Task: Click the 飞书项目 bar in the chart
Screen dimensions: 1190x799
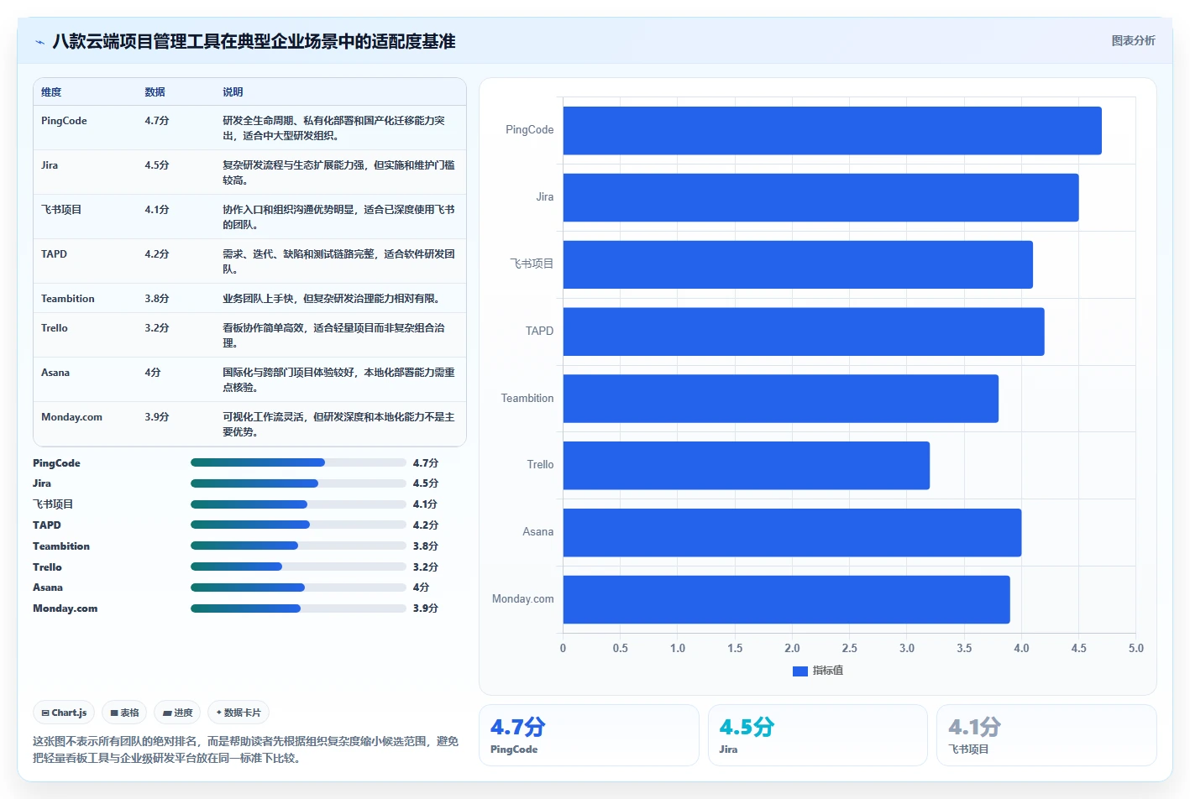Action: [x=798, y=264]
